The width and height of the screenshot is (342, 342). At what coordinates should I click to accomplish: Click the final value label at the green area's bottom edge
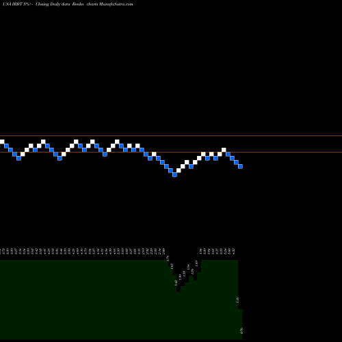click(x=241, y=330)
